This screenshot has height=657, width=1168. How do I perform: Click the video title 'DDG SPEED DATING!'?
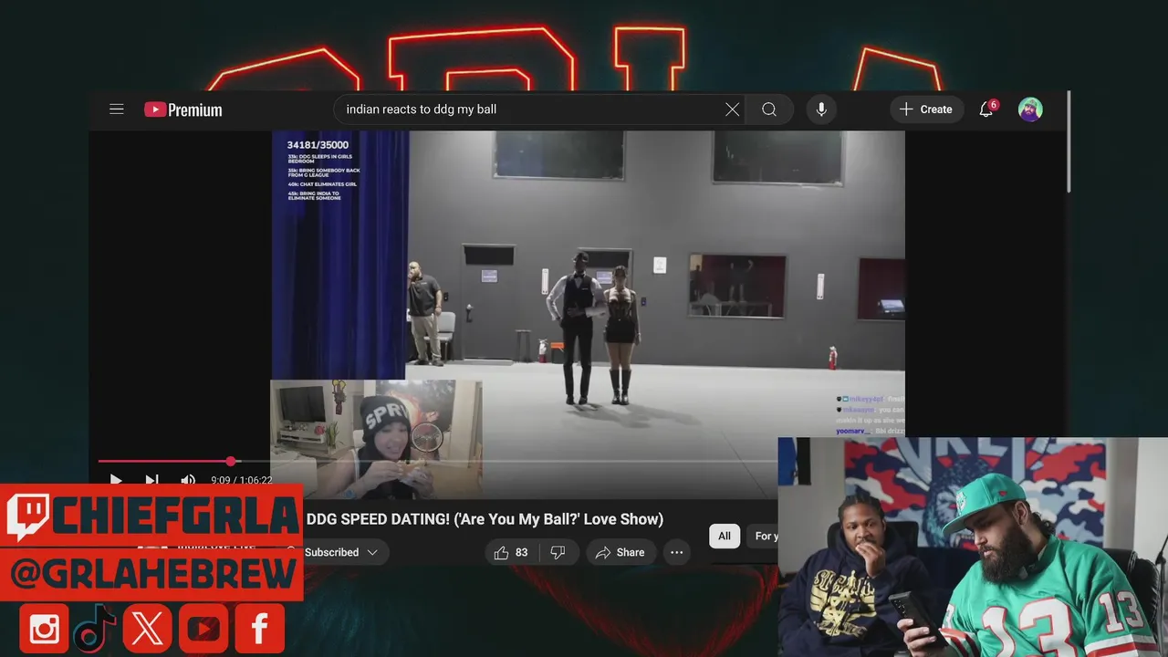click(x=485, y=519)
